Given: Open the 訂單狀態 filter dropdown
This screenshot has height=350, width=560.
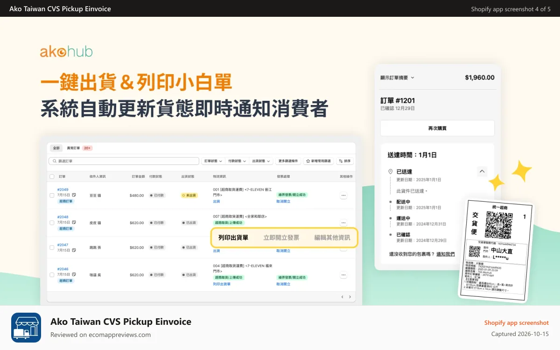Looking at the screenshot, I should tap(213, 161).
